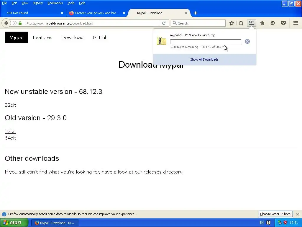Open the View menu
The height and width of the screenshot is (227, 302).
point(25,3)
